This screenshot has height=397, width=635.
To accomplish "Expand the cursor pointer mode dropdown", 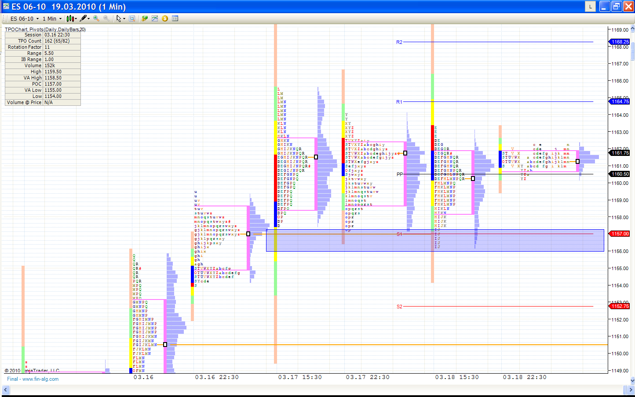I will 120,18.
